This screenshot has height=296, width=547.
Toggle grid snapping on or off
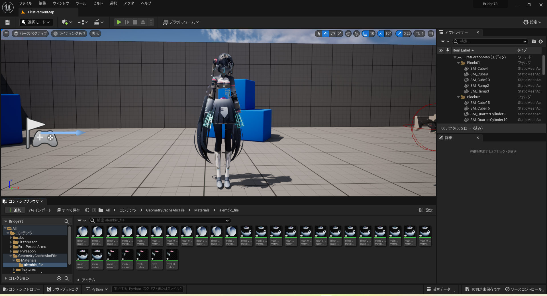[x=366, y=34]
